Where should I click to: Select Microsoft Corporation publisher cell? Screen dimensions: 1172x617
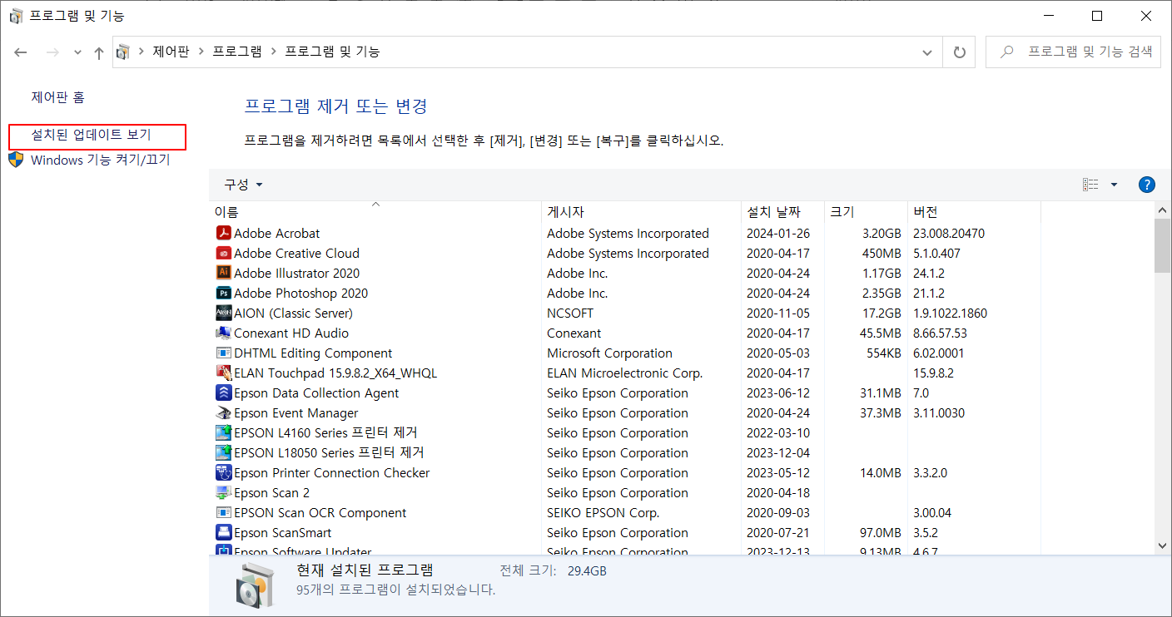click(609, 353)
